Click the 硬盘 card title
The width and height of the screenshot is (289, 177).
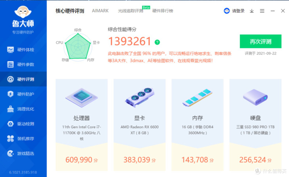[x=256, y=118]
